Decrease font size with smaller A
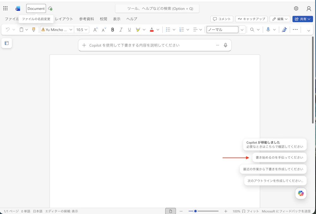The width and height of the screenshot is (316, 214). [x=104, y=30]
